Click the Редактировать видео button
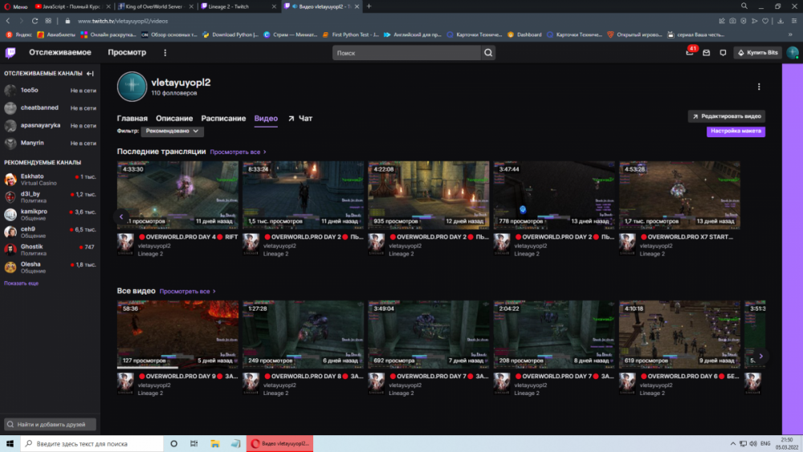This screenshot has height=452, width=803. (x=726, y=116)
